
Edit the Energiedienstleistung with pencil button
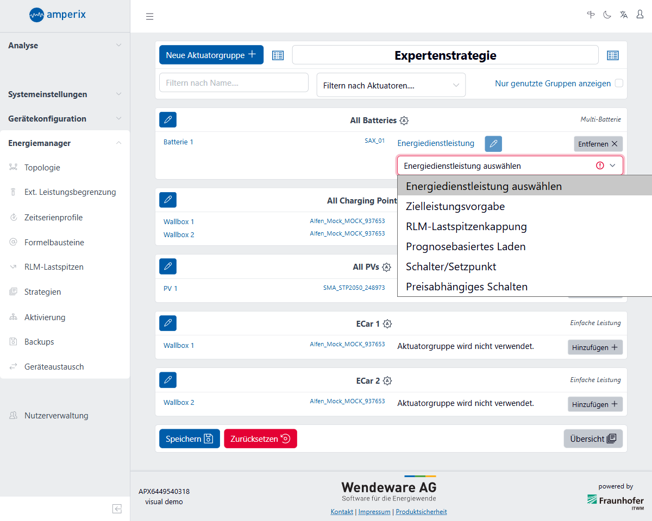point(493,144)
